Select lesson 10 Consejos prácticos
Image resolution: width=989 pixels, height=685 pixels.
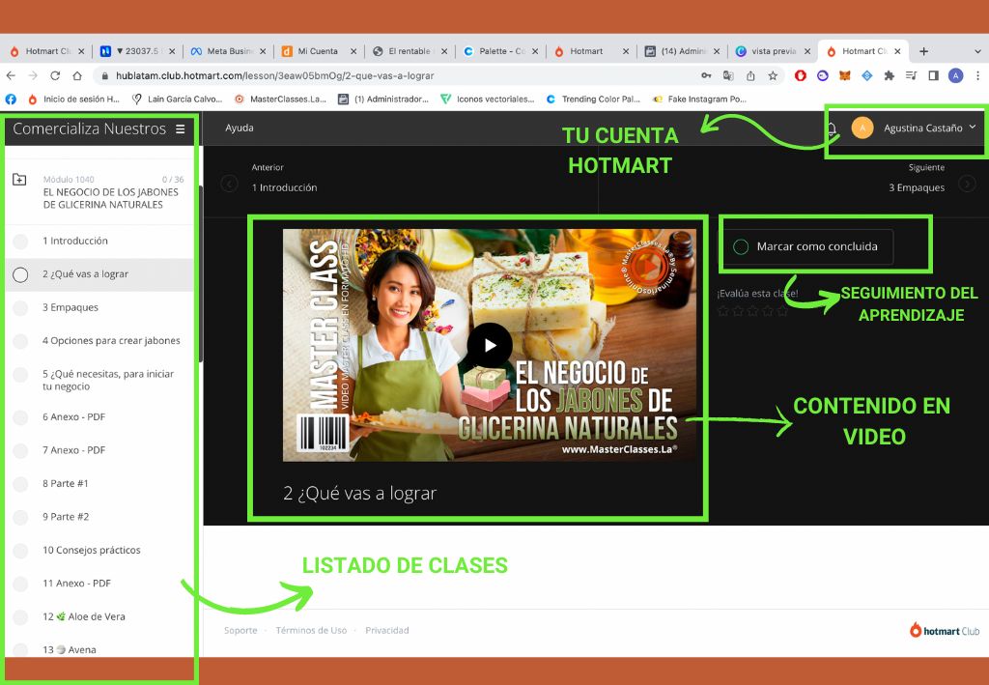(92, 551)
